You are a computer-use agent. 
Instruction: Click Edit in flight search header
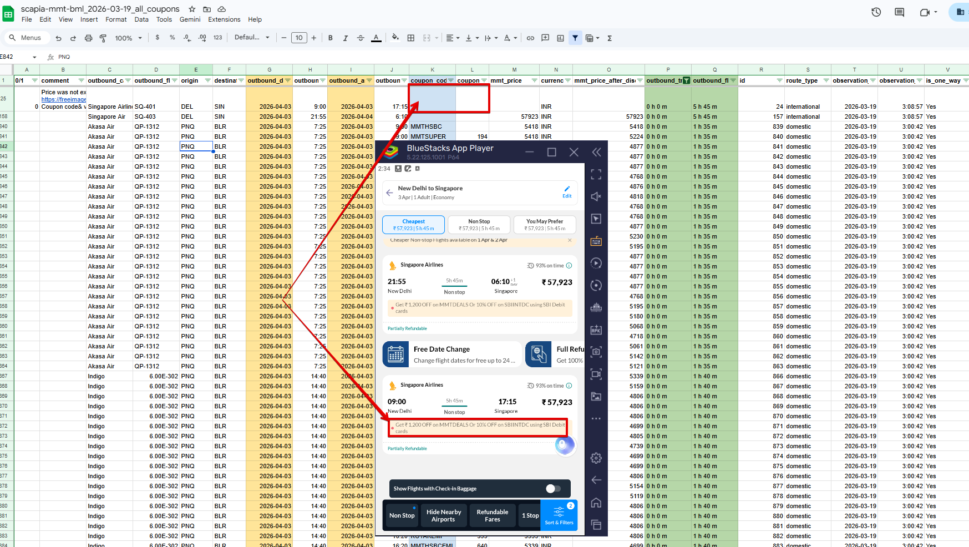tap(567, 192)
